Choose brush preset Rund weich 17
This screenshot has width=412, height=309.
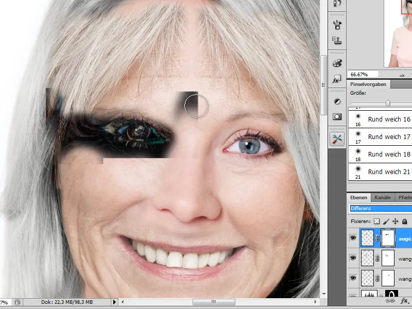point(380,137)
